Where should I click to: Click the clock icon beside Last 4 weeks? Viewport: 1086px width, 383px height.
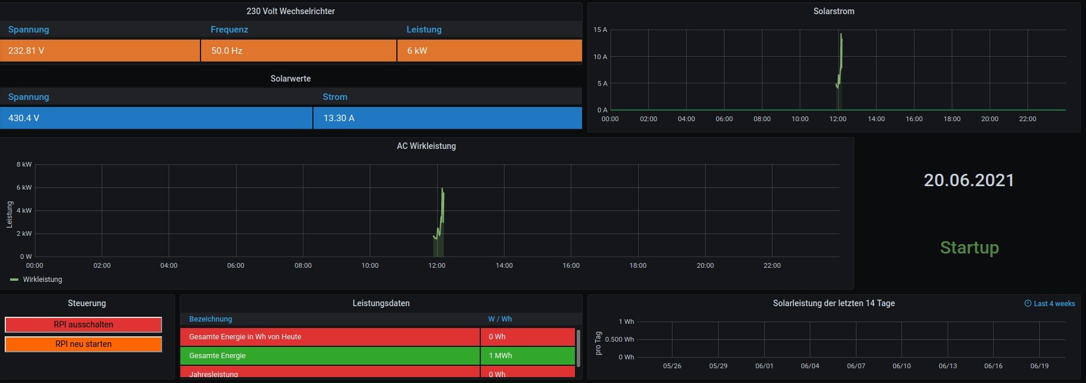pyautogui.click(x=1027, y=304)
